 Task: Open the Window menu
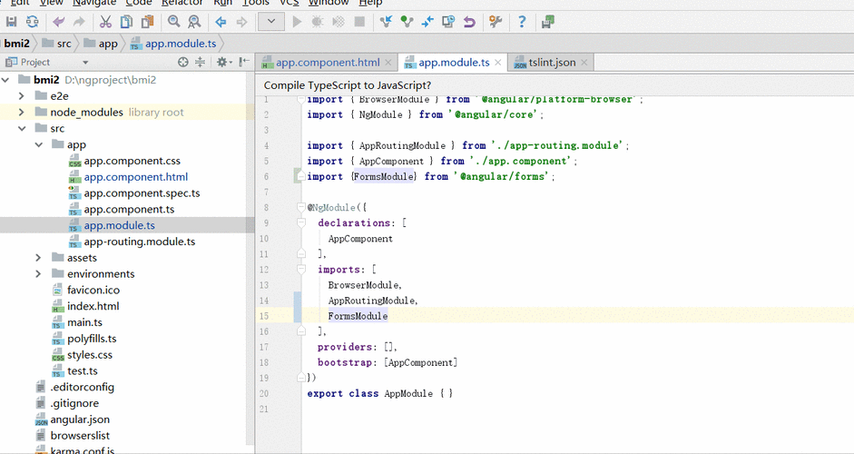click(x=329, y=3)
